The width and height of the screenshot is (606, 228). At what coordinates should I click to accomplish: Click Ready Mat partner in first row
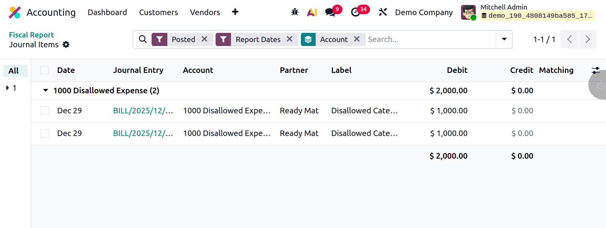point(299,111)
